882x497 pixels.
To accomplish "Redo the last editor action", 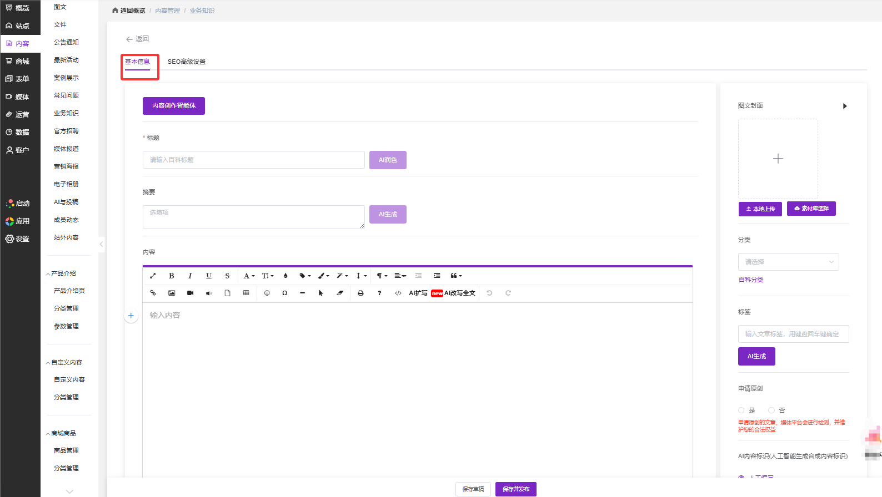I will tap(508, 293).
